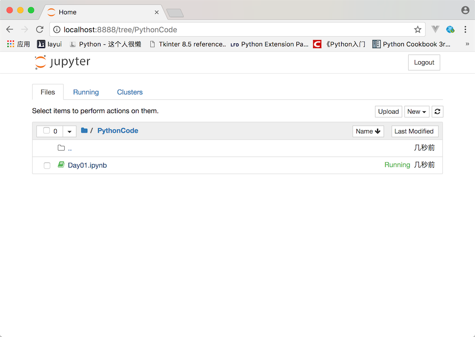Viewport: 475px width, 337px height.
Task: Click the PythonCode breadcrumb folder icon
Action: point(84,131)
